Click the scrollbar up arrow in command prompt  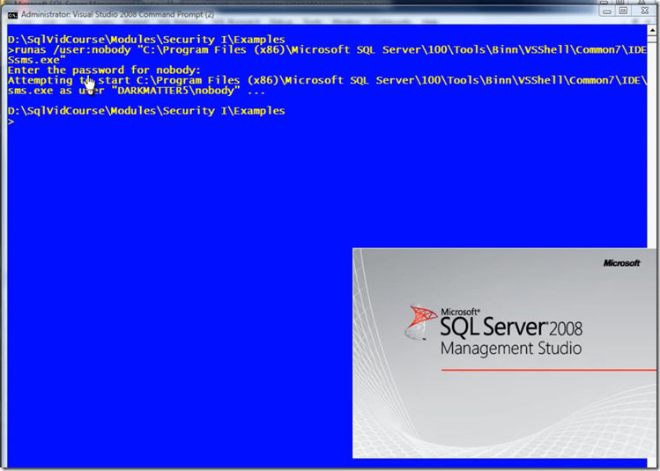click(652, 30)
